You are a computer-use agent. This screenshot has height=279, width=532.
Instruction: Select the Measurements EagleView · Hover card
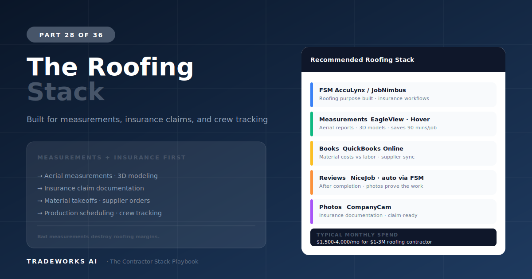click(x=403, y=124)
